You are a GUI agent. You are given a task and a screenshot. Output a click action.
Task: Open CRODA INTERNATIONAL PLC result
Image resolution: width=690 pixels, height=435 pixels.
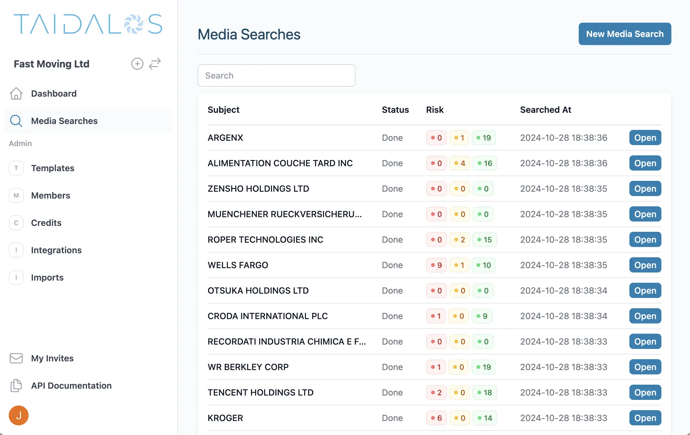click(645, 316)
